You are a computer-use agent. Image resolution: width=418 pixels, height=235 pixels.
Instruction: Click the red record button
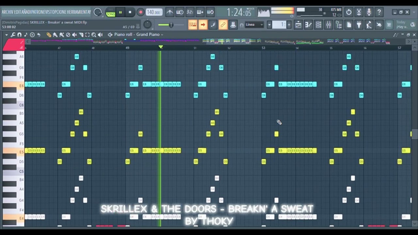[140, 12]
